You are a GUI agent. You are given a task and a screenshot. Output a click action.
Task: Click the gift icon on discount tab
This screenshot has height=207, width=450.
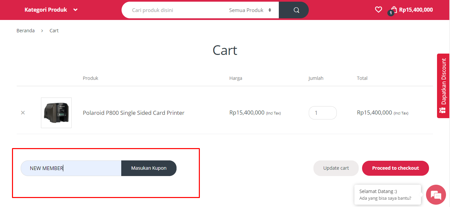click(x=443, y=110)
